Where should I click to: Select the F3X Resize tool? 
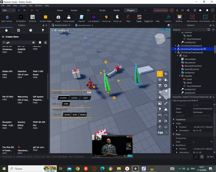(166, 74)
